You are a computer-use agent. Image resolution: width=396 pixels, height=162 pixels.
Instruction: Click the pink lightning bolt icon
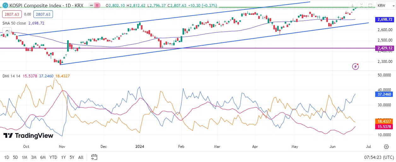click(x=356, y=66)
